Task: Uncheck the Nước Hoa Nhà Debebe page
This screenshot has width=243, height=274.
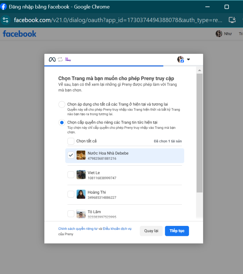Action: tap(71, 155)
